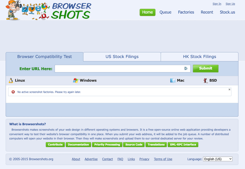View the Terms of Use

(163, 159)
